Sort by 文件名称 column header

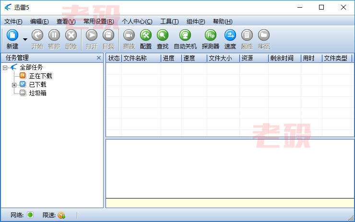141,58
